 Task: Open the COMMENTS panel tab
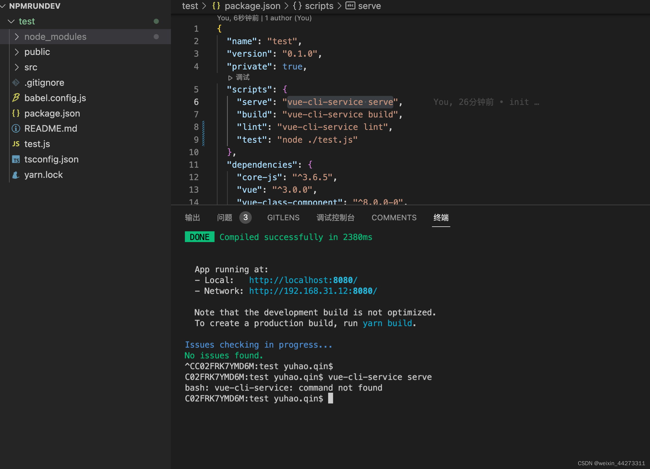click(x=394, y=218)
